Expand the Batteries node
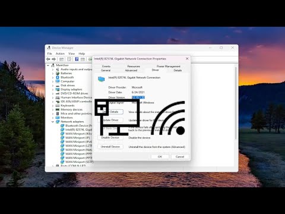This screenshot has width=285, height=214. [x=53, y=73]
